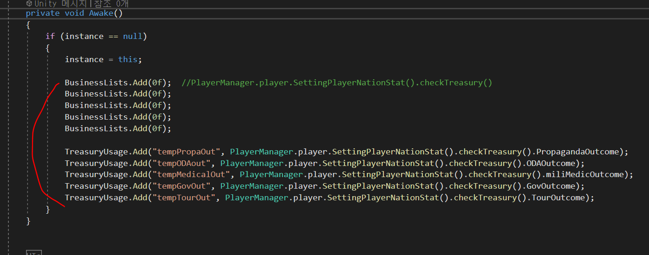Click the "tempPropaOut" string
The height and width of the screenshot is (255, 649).
[186, 152]
